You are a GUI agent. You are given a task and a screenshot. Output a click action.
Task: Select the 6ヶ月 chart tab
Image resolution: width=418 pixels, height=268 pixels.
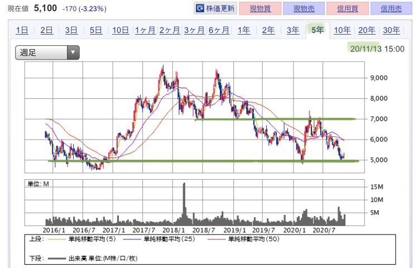click(218, 31)
